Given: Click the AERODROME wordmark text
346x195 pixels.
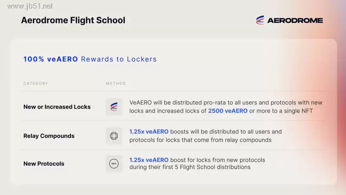Looking at the screenshot, I should 295,20.
